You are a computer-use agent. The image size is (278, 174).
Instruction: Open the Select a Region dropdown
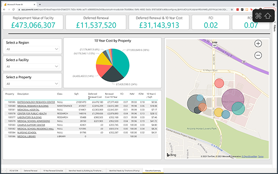click(33, 49)
